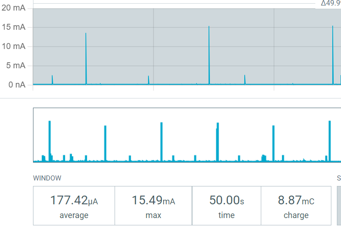Viewport: 341px width, 235px height.
Task: Click the first tall spike peaking below 15 mA
Action: coord(86,59)
